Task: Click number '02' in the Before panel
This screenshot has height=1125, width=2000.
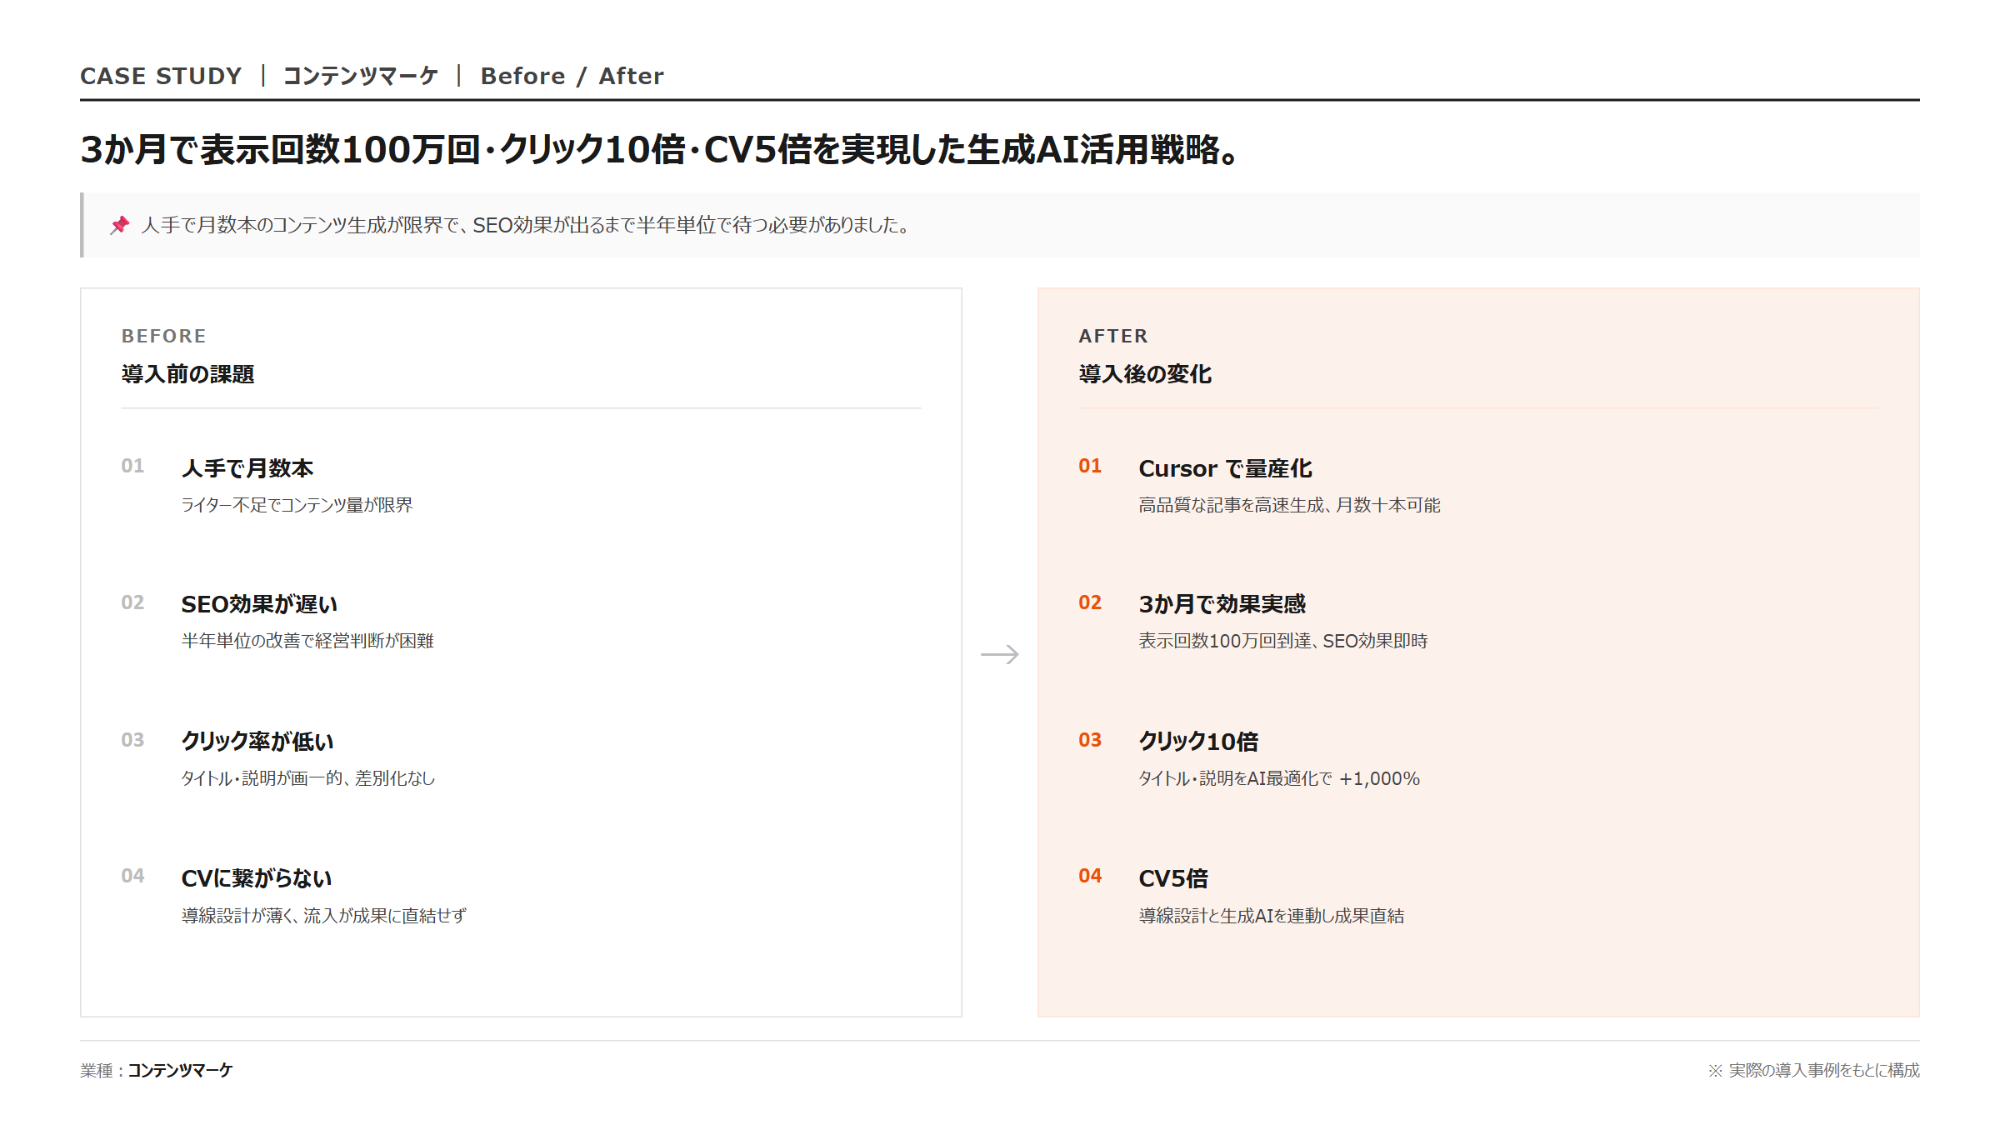Action: (x=132, y=602)
